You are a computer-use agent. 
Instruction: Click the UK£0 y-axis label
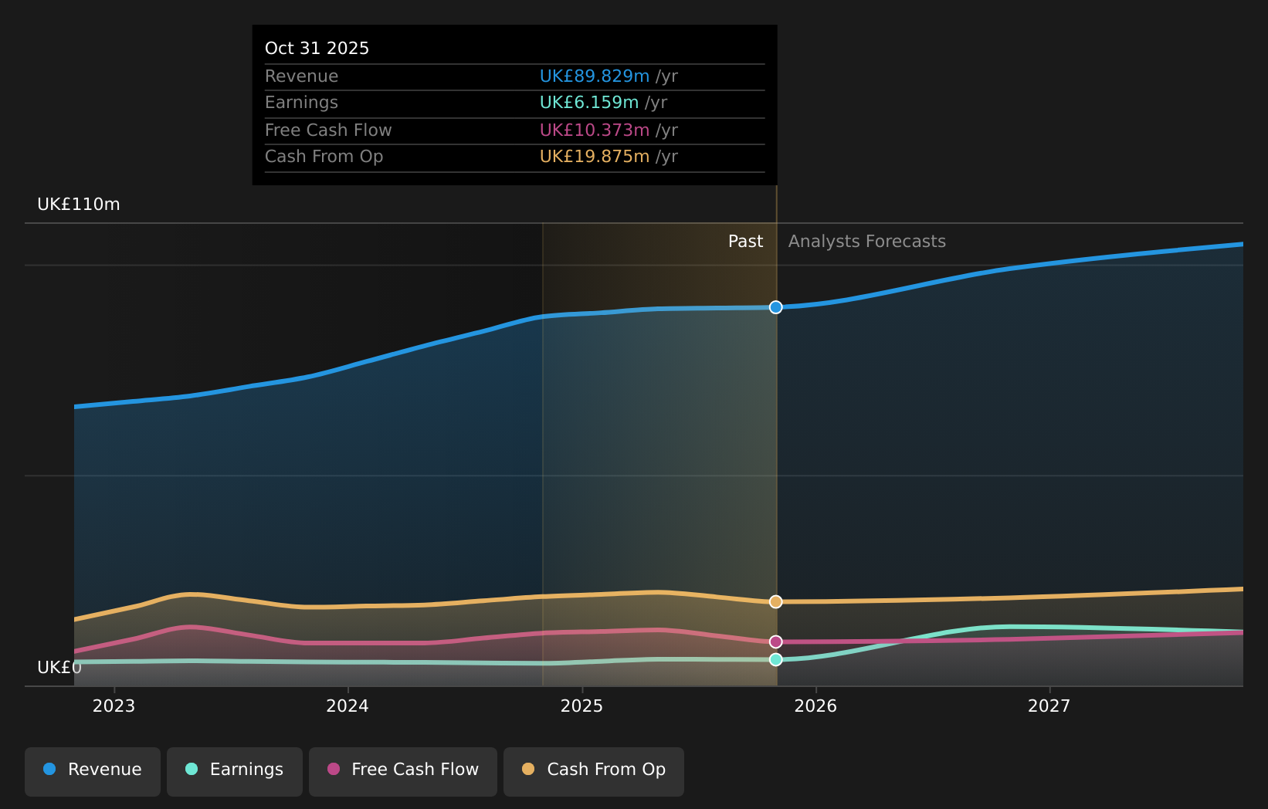tap(59, 667)
